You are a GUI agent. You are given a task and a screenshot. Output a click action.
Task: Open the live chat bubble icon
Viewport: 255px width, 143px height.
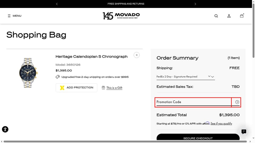(244, 132)
